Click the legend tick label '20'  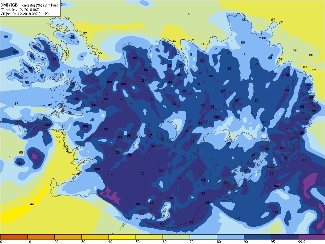[x=56, y=241]
